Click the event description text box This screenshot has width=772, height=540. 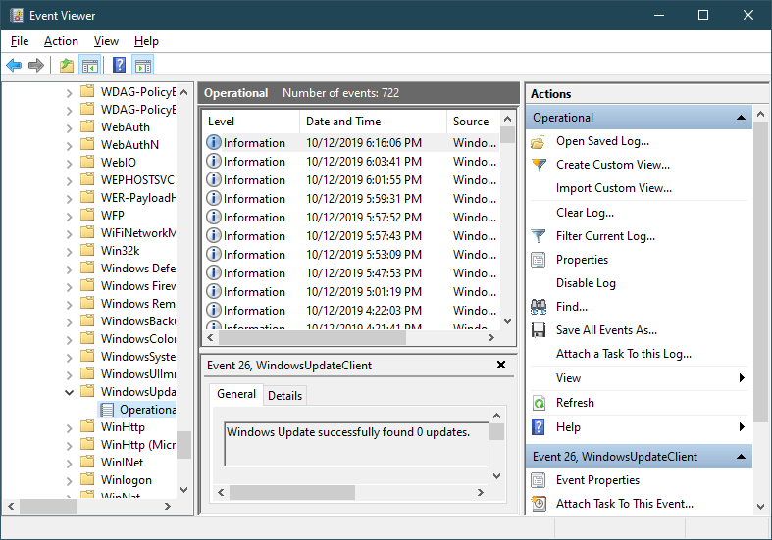tap(356, 444)
